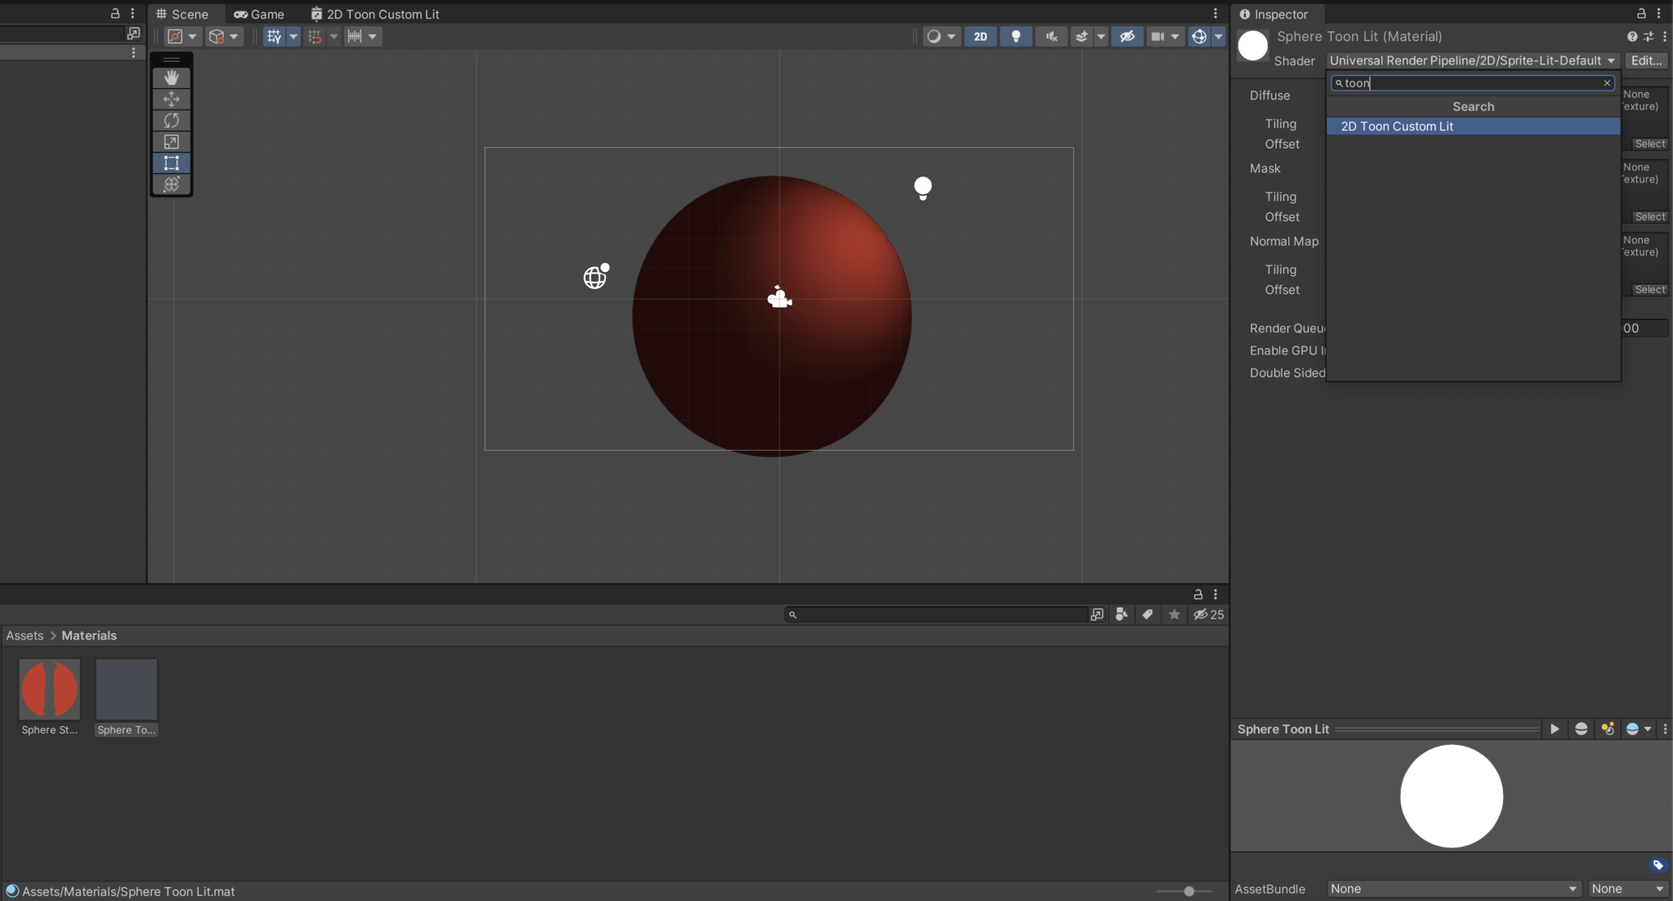Play animated material preview

[1555, 729]
